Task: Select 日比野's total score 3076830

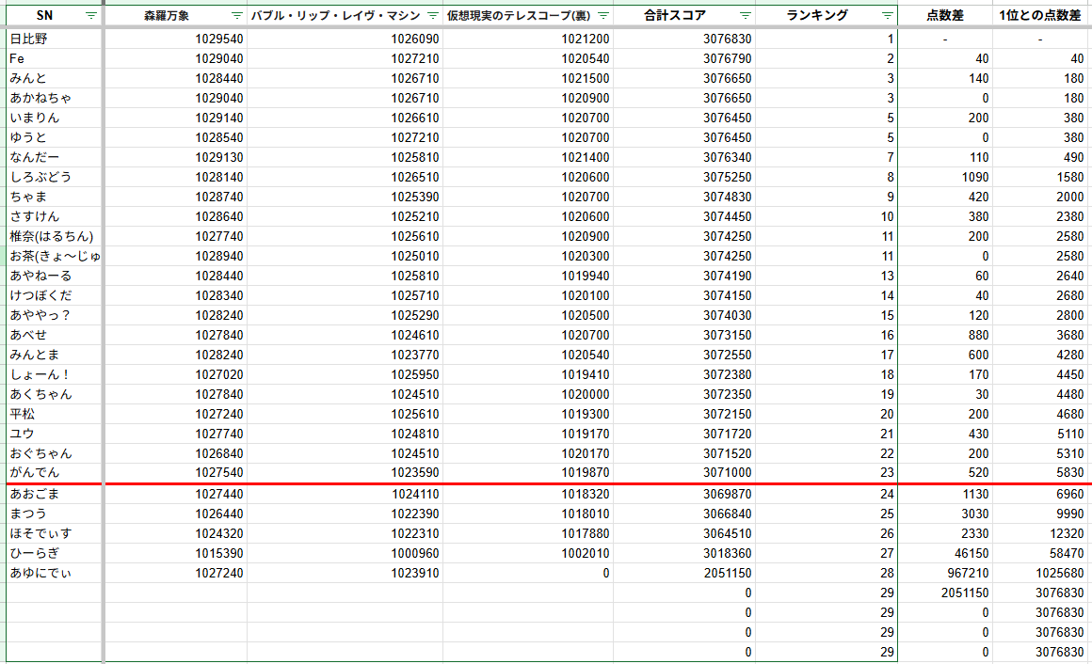Action: coord(684,39)
